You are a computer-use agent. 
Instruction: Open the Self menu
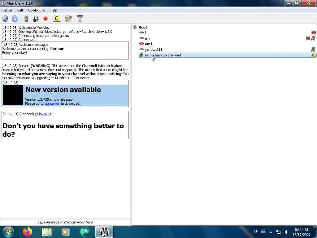(20, 10)
